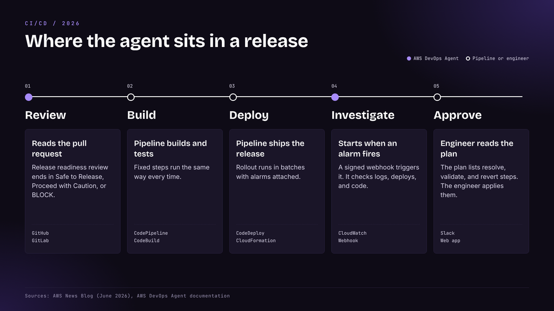Click the 'AWS DevOps Agent' legend label
554x311 pixels.
point(436,58)
